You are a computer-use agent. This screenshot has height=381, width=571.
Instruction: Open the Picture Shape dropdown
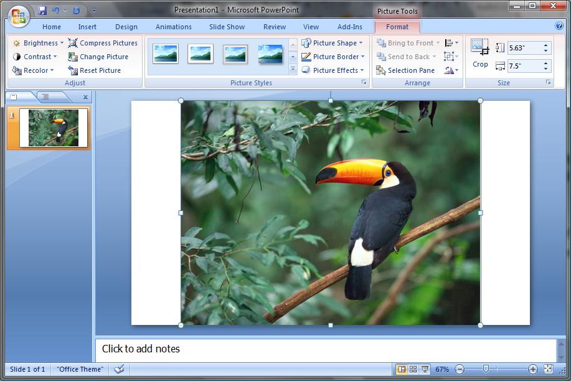pos(332,43)
